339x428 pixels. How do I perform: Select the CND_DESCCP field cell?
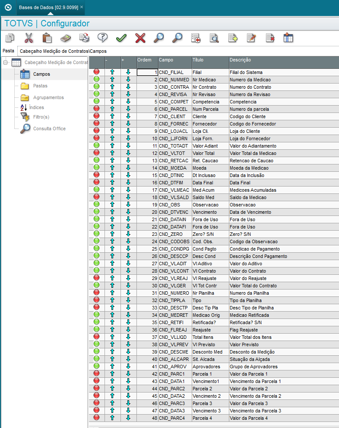coord(175,256)
